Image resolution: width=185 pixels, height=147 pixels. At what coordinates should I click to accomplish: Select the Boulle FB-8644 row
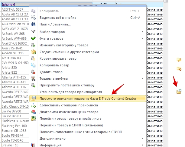pos(15,135)
